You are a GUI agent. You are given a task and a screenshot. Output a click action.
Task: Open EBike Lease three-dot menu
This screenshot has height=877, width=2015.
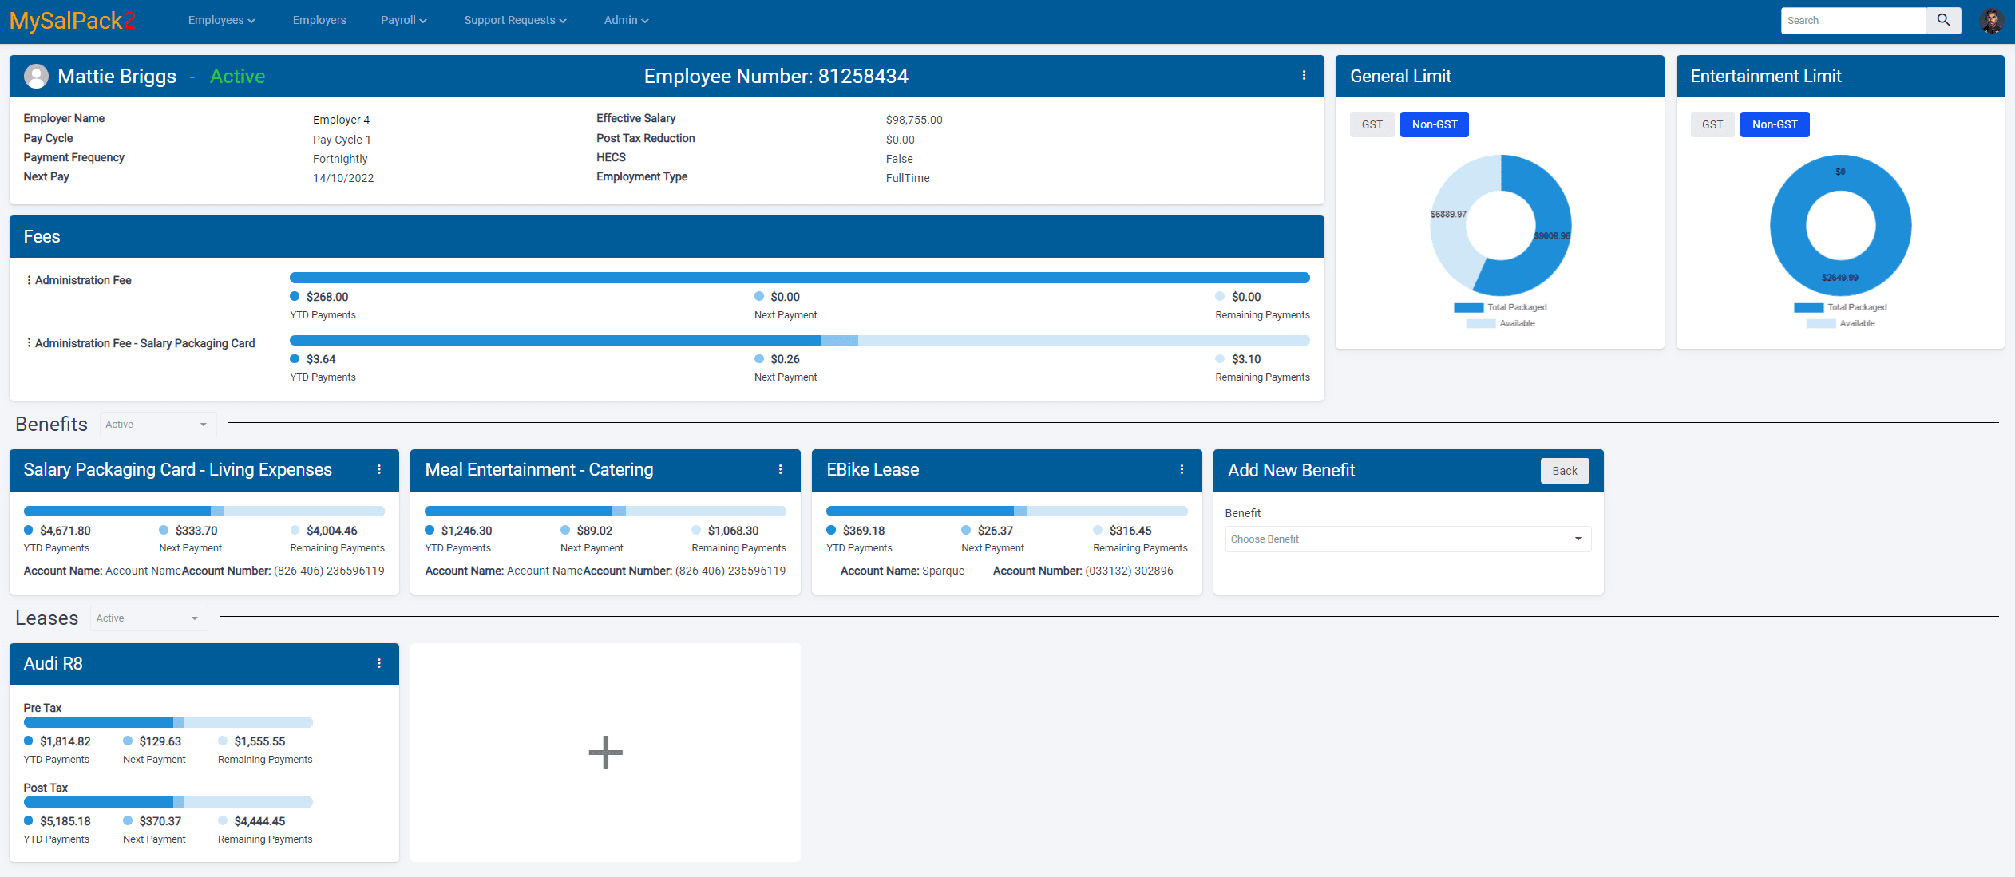[x=1182, y=470]
